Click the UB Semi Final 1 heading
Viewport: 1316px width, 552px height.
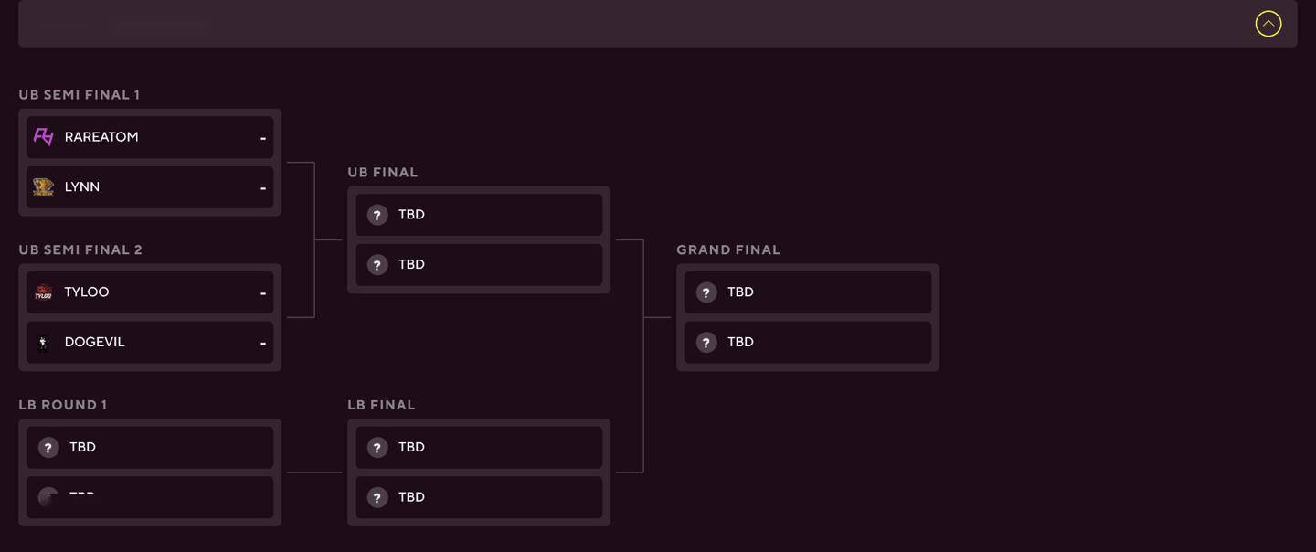pos(80,95)
